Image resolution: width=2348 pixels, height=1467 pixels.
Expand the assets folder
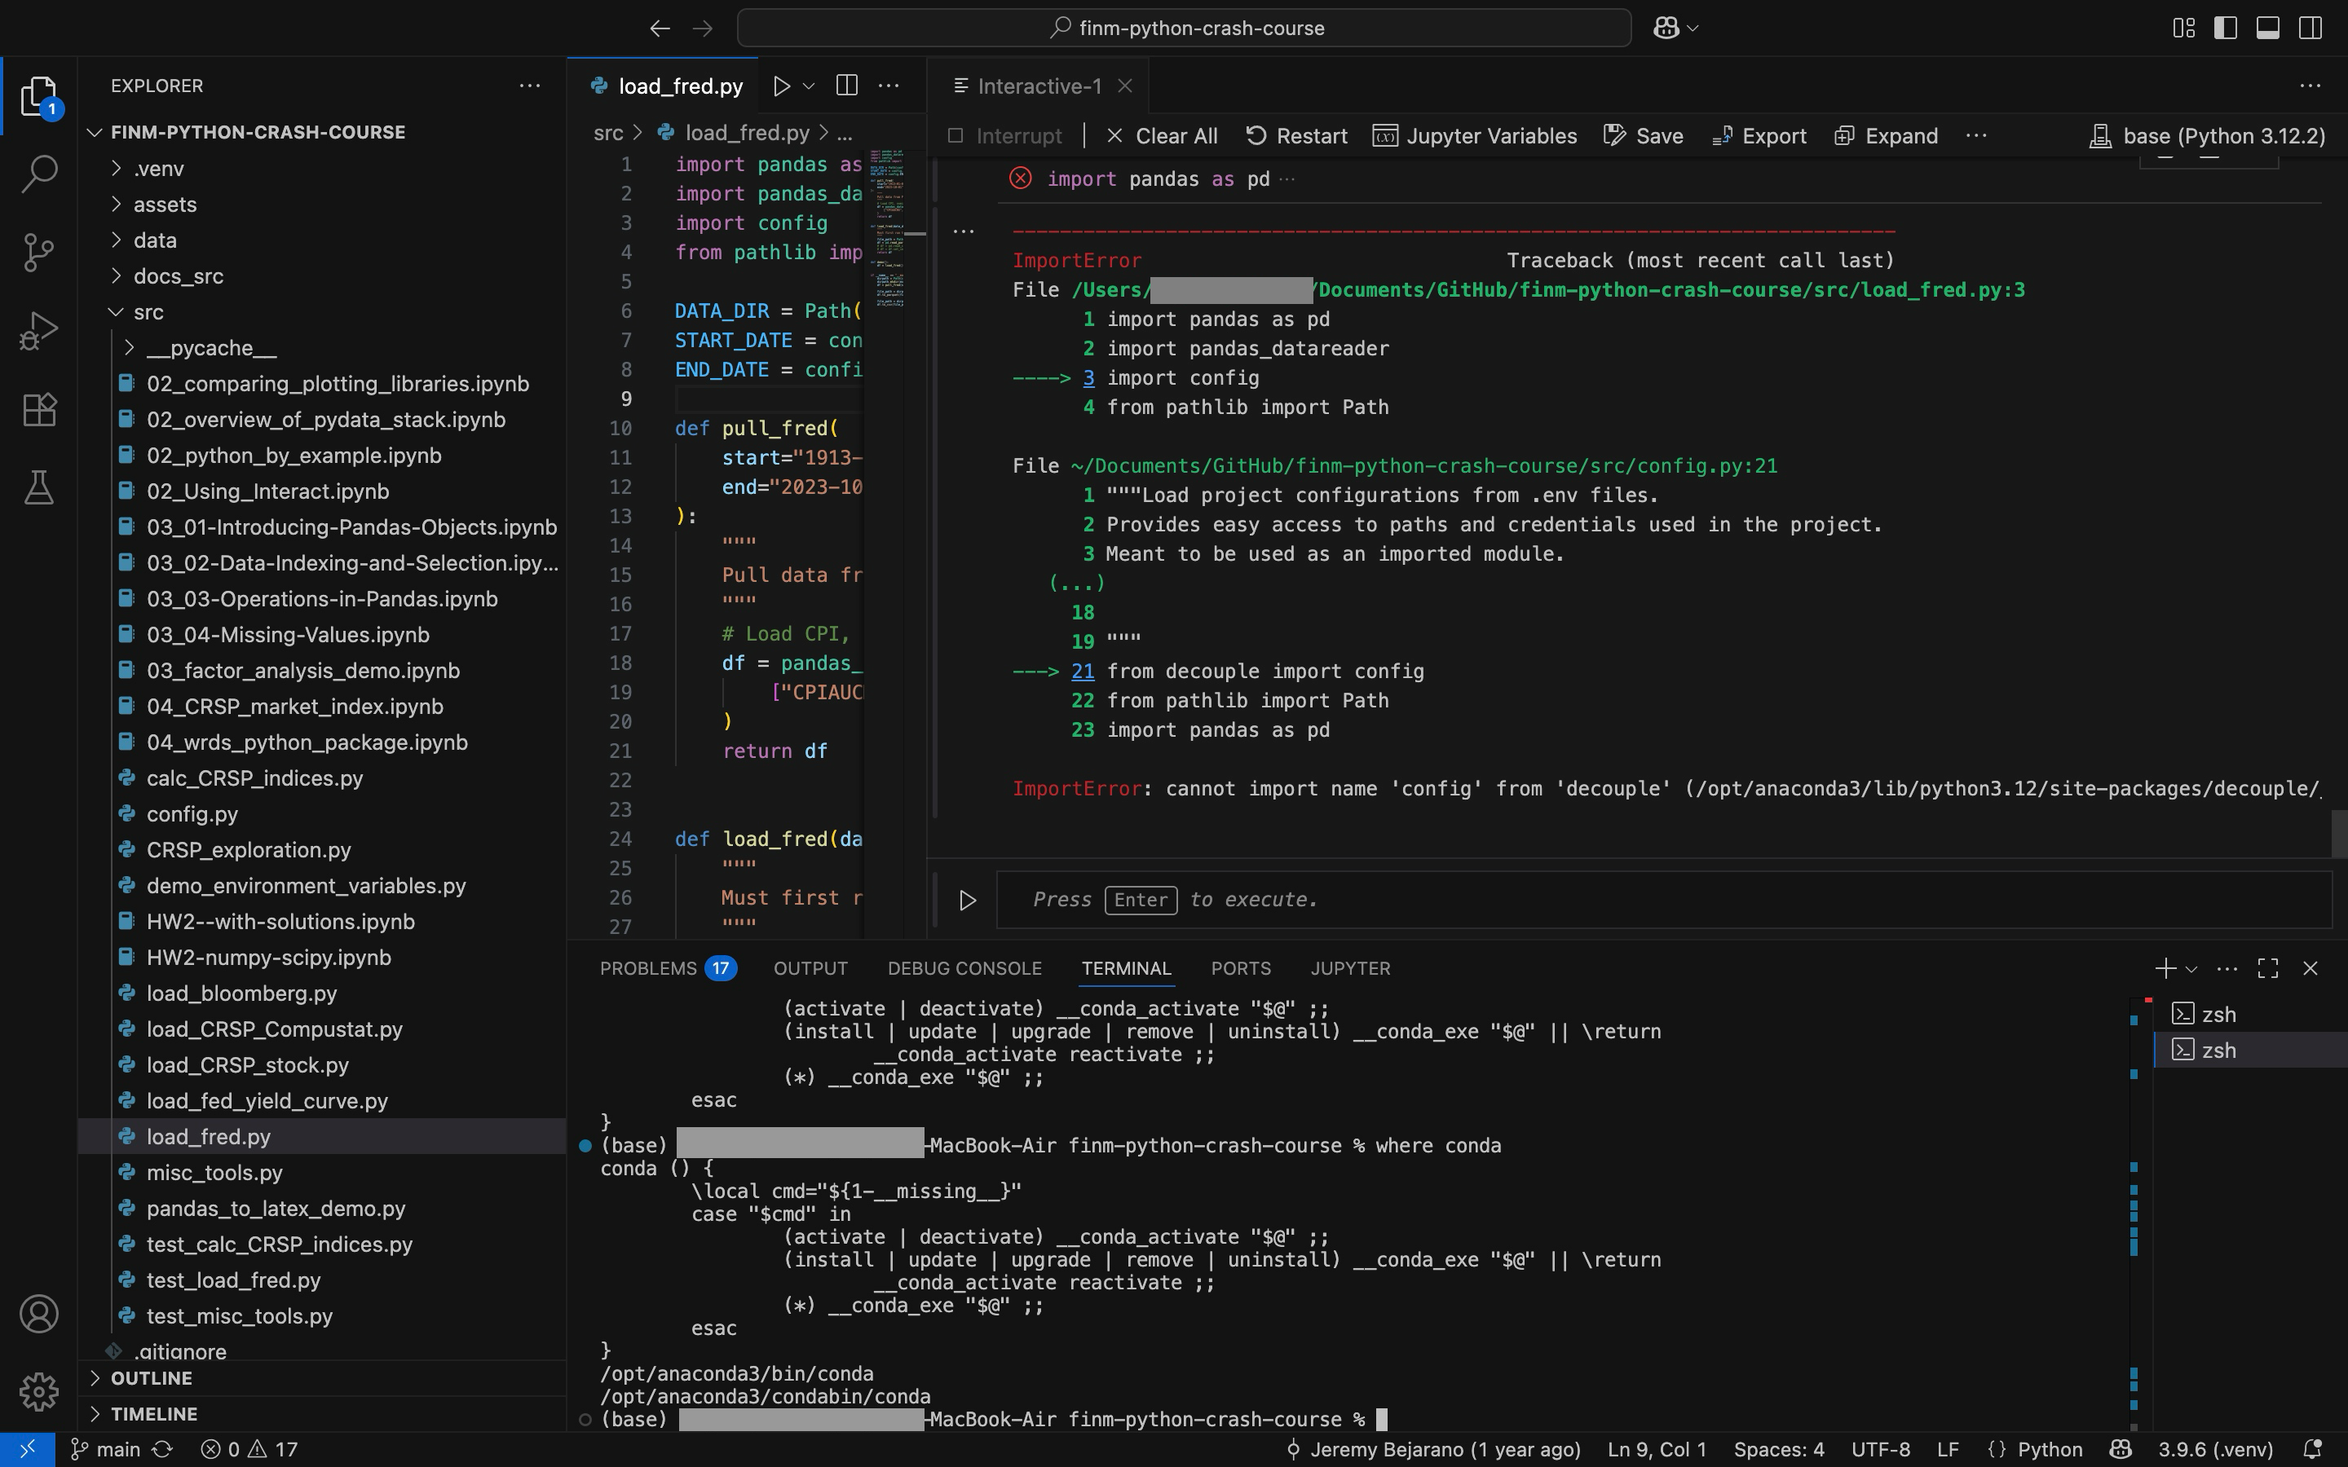(x=117, y=205)
